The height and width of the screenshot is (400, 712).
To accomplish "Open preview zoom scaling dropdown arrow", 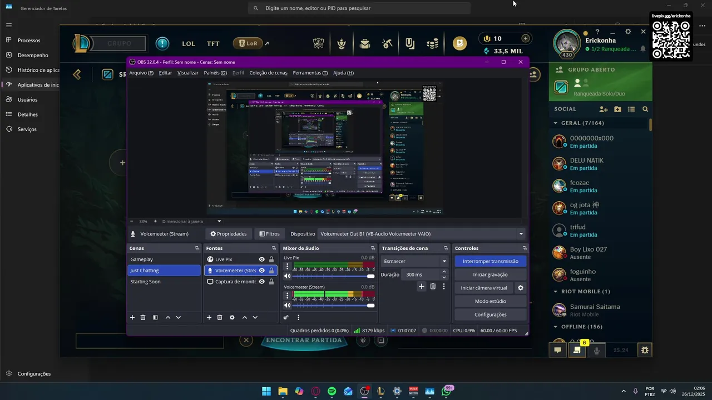I will [219, 221].
